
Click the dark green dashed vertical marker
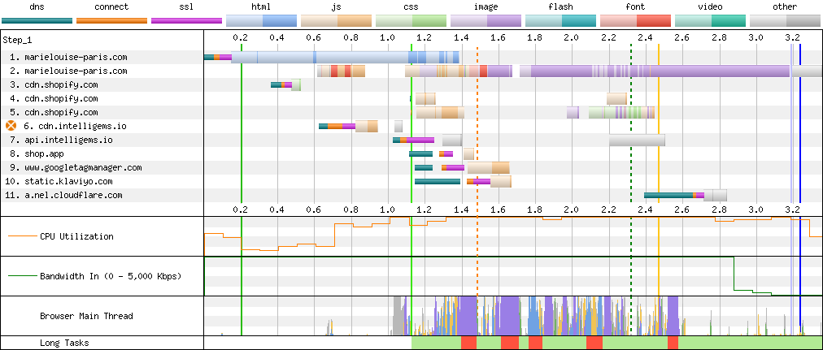click(631, 188)
